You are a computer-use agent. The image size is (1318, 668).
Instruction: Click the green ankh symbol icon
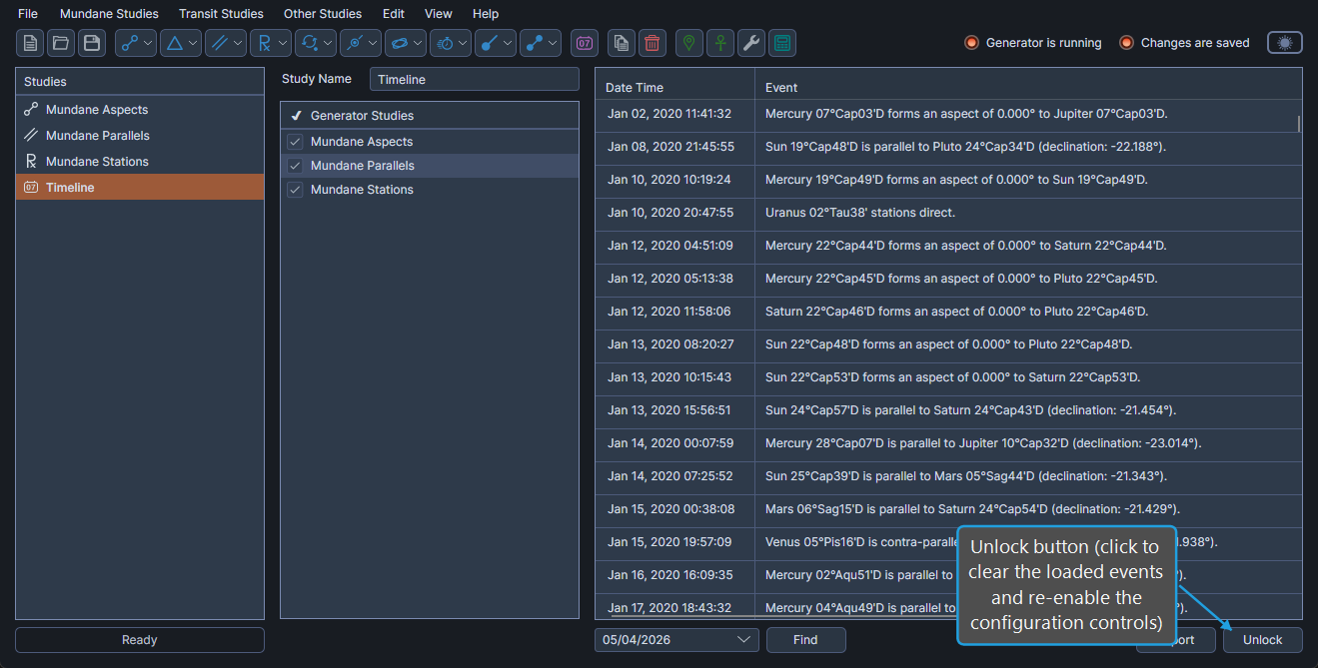[x=720, y=43]
